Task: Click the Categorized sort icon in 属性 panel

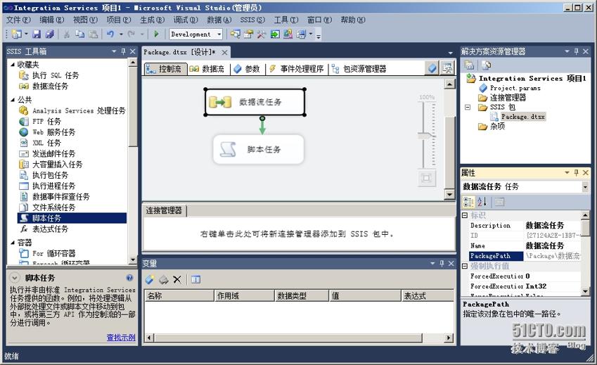Action: click(x=468, y=202)
